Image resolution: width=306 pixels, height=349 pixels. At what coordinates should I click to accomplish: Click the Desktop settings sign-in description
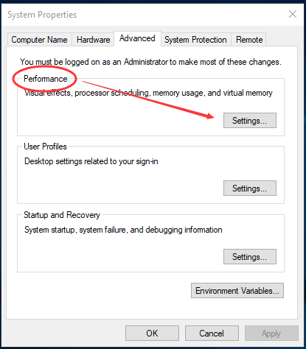click(91, 161)
